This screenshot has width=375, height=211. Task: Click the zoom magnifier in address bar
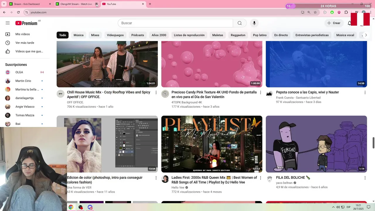click(x=309, y=12)
